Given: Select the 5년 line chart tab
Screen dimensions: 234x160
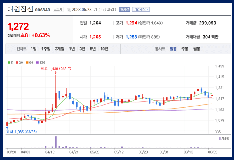Looking at the screenshot, I should coord(93,49).
